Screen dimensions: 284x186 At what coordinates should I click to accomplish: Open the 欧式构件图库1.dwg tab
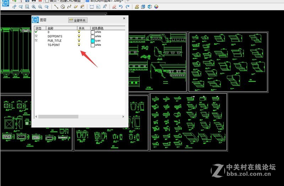pos(105,1)
